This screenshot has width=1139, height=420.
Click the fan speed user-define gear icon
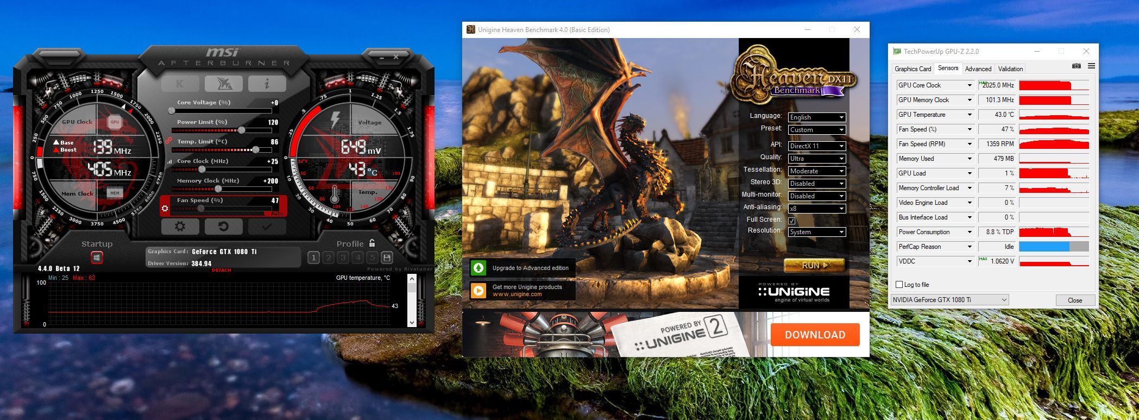click(165, 208)
